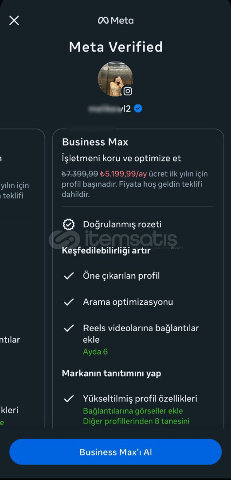Tap the Bağlantılarına görseller ekle green text
The image size is (231, 480).
click(x=133, y=411)
